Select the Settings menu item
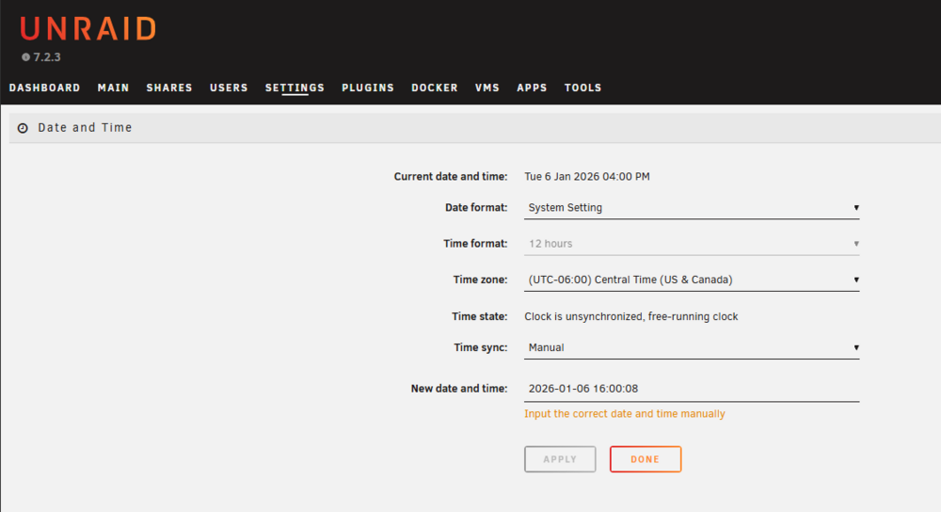This screenshot has height=512, width=941. [x=295, y=88]
